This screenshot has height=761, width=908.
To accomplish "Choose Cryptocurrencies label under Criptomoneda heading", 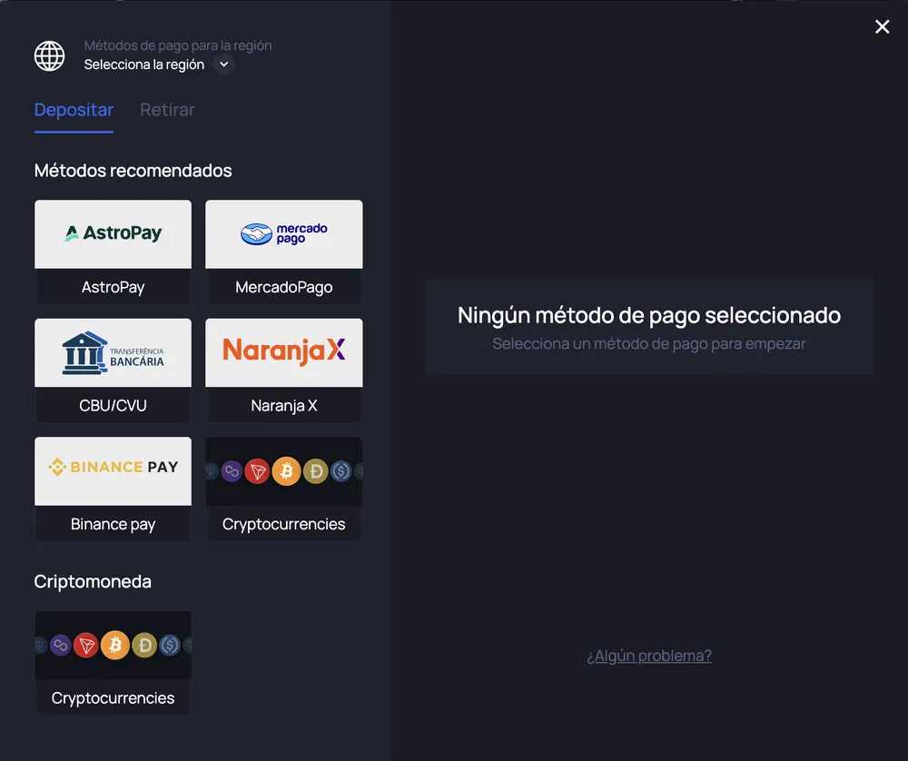I will [113, 697].
